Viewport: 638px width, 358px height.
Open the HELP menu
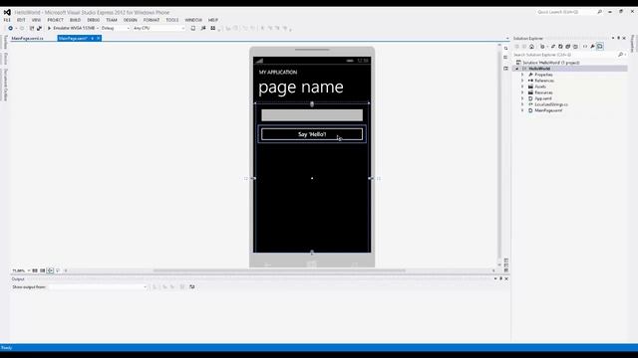tap(213, 20)
